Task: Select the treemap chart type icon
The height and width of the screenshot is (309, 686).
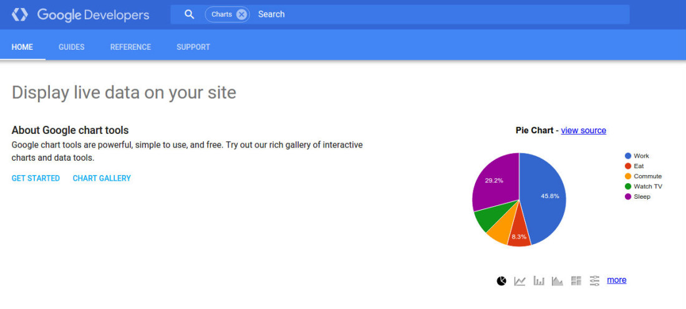Action: (x=576, y=280)
